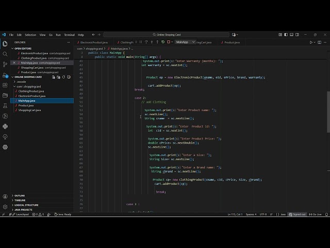The height and width of the screenshot is (248, 330).
Task: Toggle bottom panel layout button
Action: pyautogui.click(x=291, y=35)
